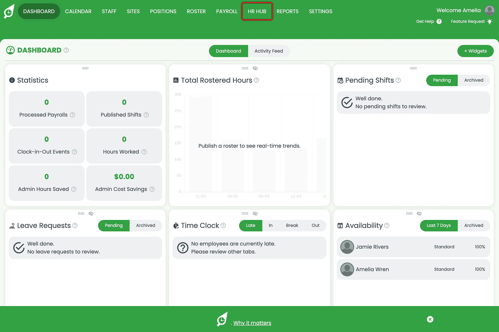Click the help icon beside Leave Requests

pyautogui.click(x=75, y=225)
